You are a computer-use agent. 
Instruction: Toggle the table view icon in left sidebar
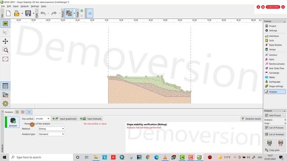coord(5,86)
